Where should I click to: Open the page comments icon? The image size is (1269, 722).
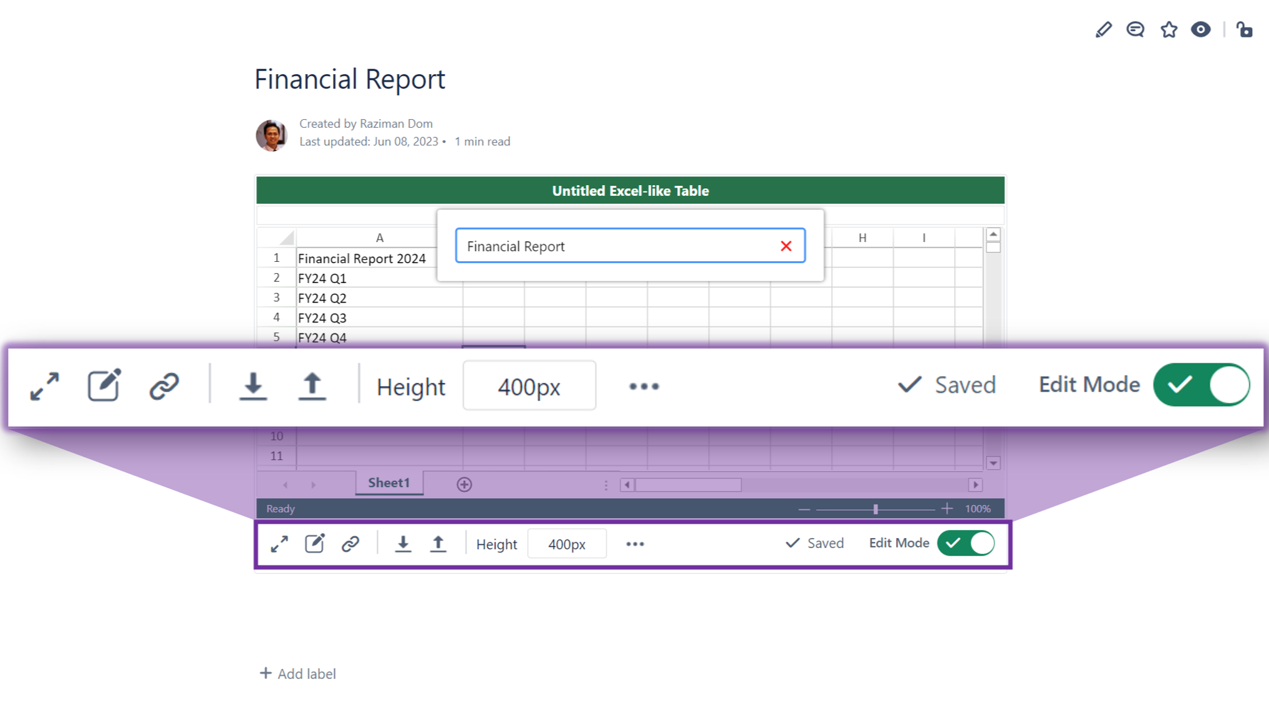pyautogui.click(x=1136, y=29)
